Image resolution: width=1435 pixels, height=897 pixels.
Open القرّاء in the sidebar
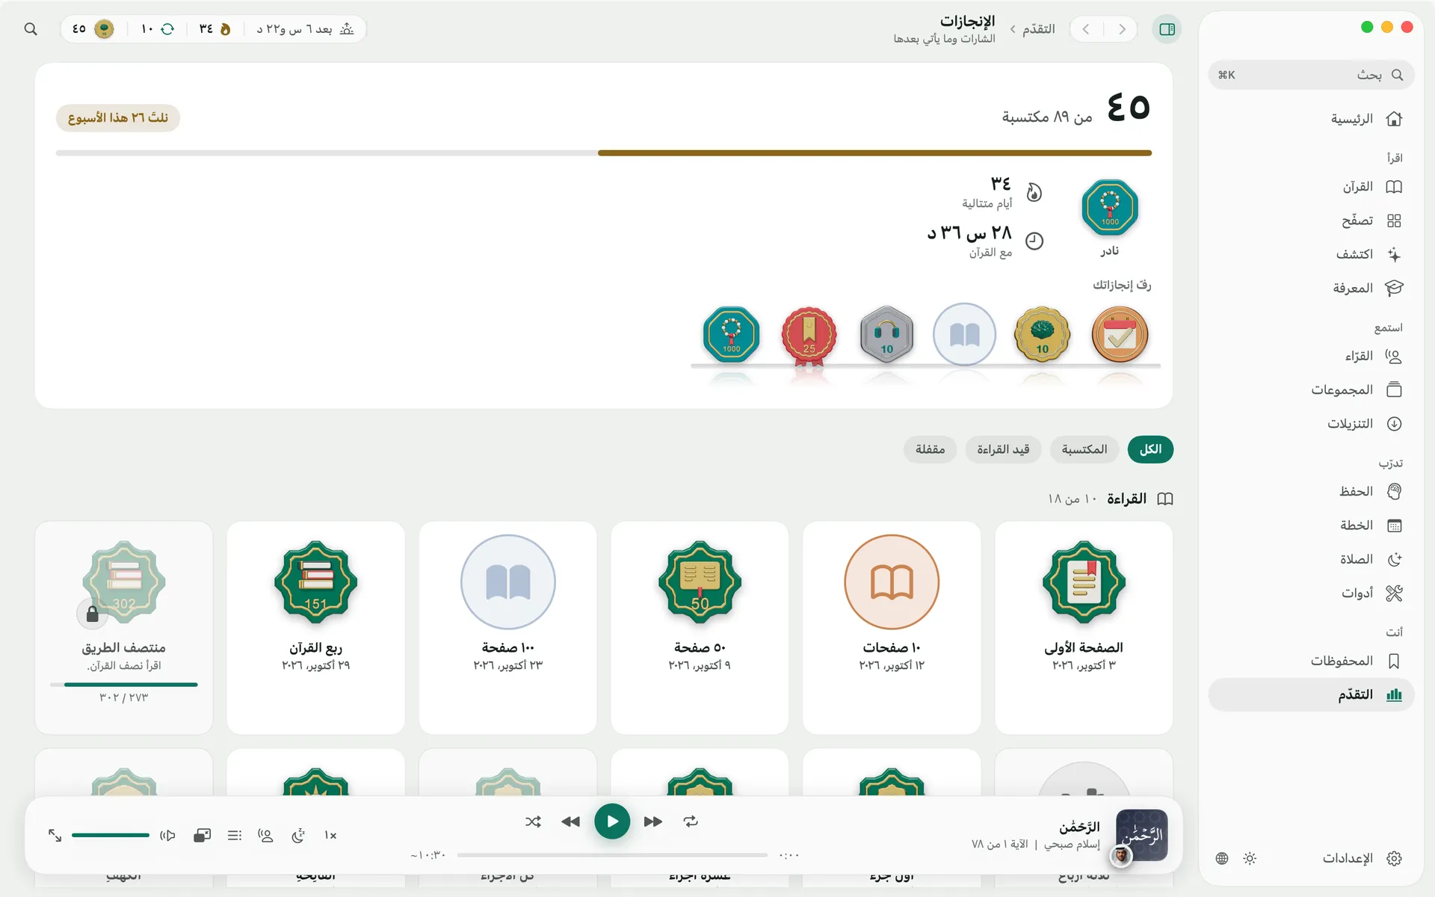pos(1311,356)
